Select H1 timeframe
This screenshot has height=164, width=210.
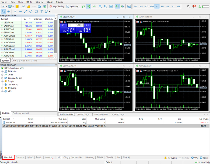point(157,6)
